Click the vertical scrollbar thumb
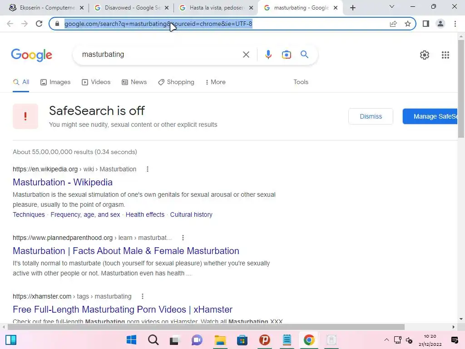The height and width of the screenshot is (349, 465). pyautogui.click(x=461, y=89)
